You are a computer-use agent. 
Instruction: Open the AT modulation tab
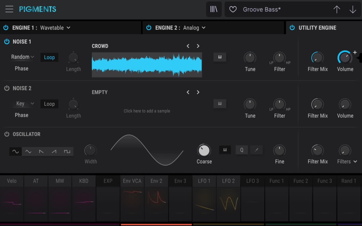[36, 181]
